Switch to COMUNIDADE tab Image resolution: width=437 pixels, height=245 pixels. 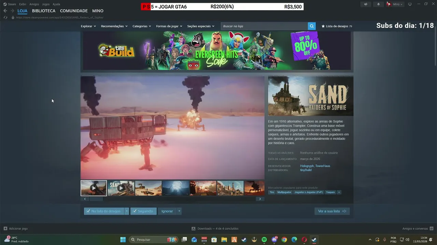click(74, 11)
